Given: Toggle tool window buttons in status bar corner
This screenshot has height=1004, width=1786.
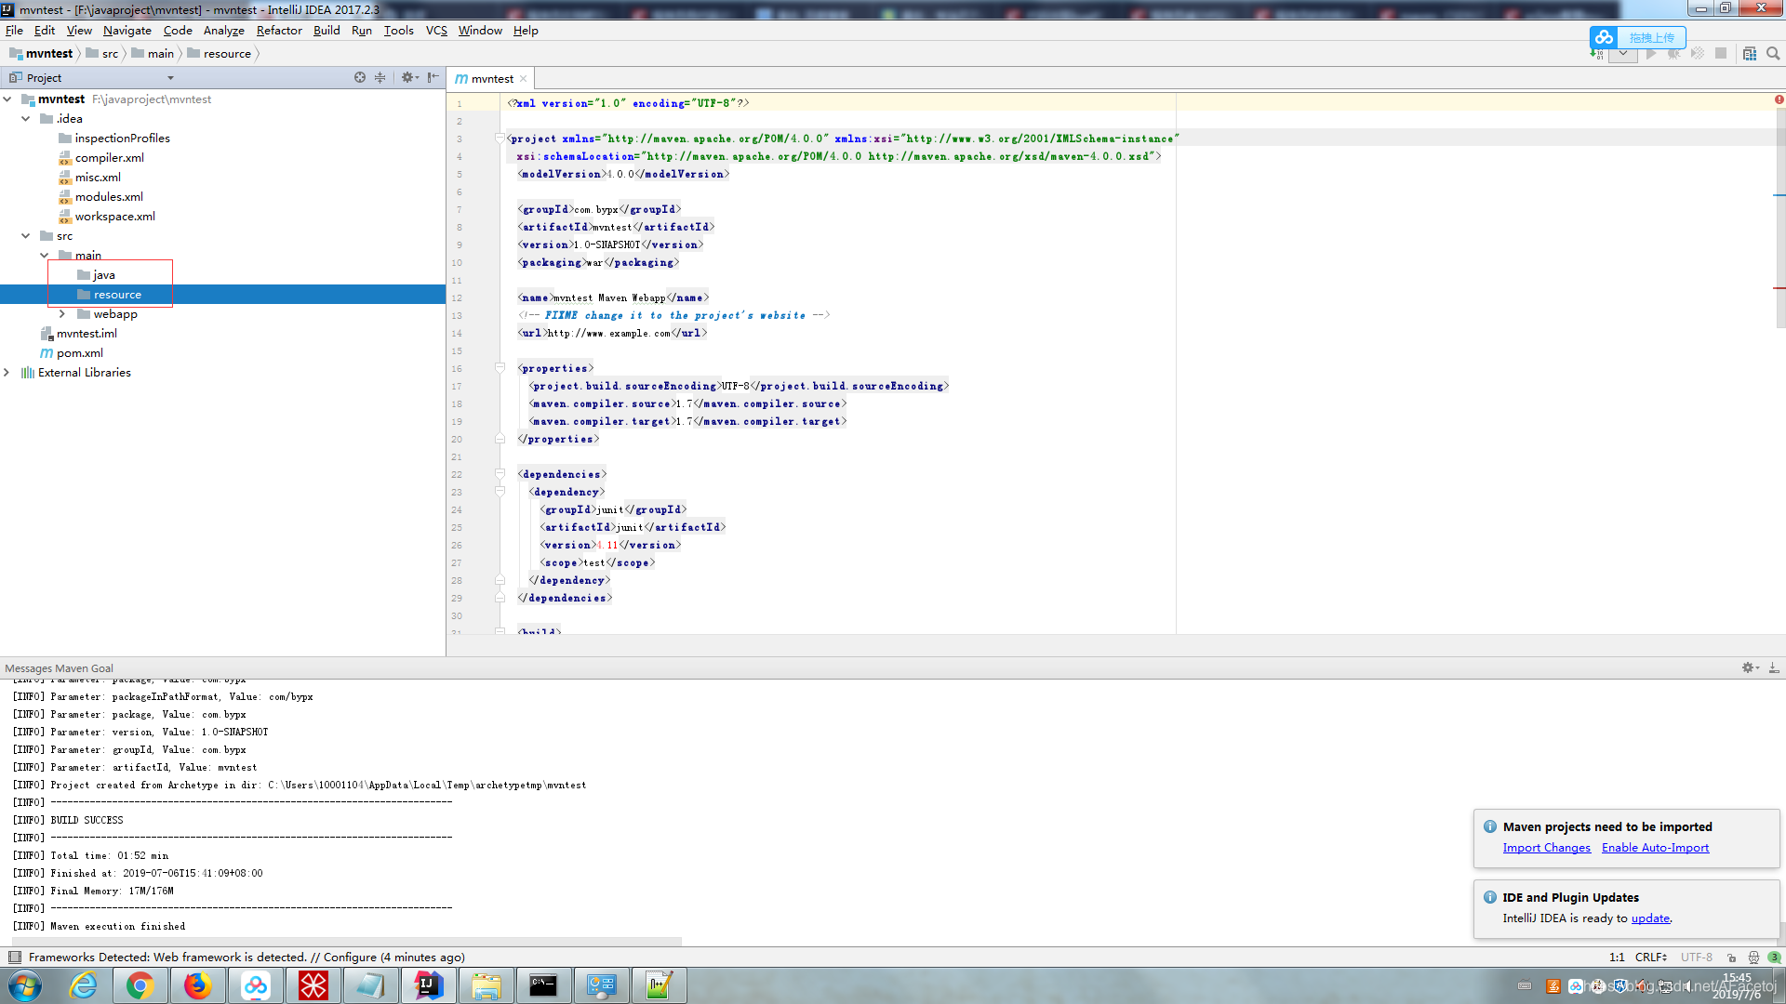Looking at the screenshot, I should pyautogui.click(x=14, y=957).
